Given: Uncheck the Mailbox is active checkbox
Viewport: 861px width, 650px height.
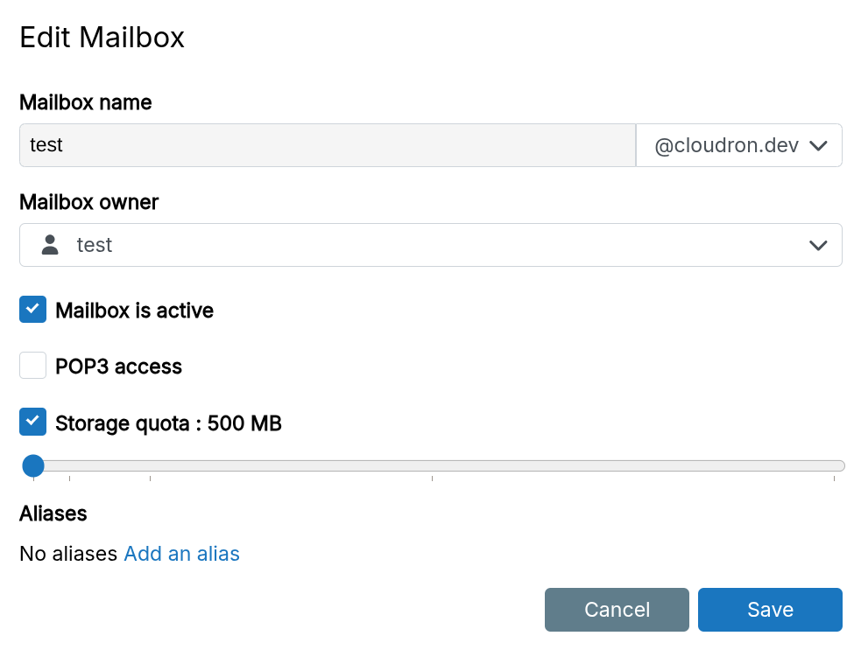Looking at the screenshot, I should (x=33, y=310).
